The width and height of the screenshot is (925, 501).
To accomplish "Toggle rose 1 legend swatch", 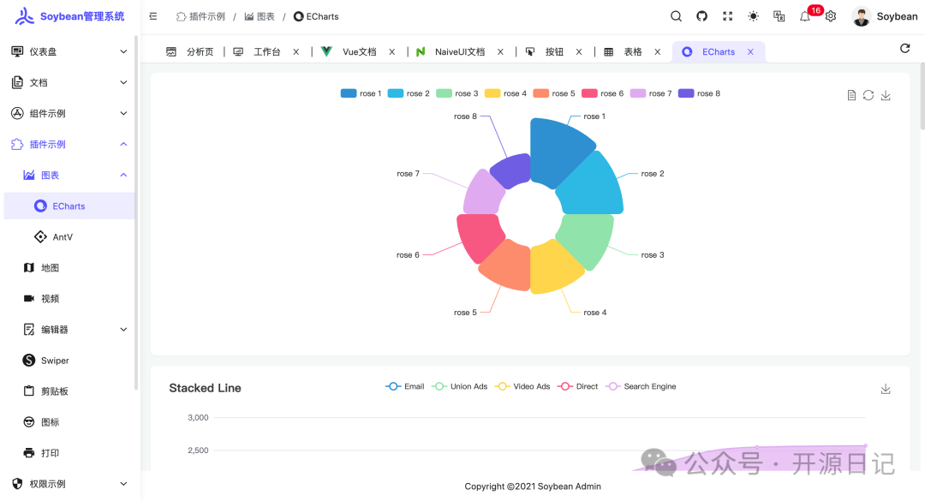I will (349, 93).
